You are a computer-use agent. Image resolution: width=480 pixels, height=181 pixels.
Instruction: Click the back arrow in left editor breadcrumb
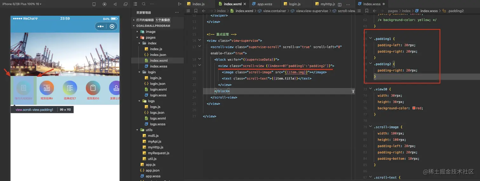click(204, 11)
